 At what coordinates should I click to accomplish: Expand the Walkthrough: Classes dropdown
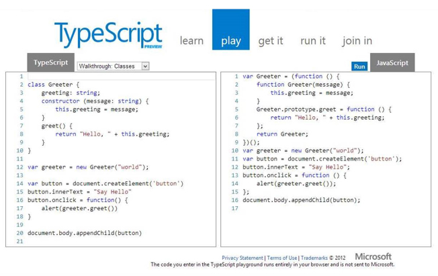point(113,66)
